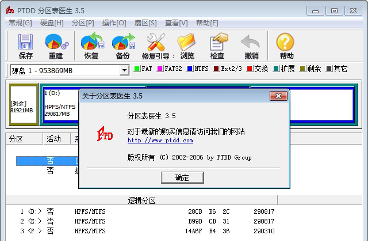Expand the 硬盘 1 - 953869MB dropdown
The image size is (368, 250).
124,70
